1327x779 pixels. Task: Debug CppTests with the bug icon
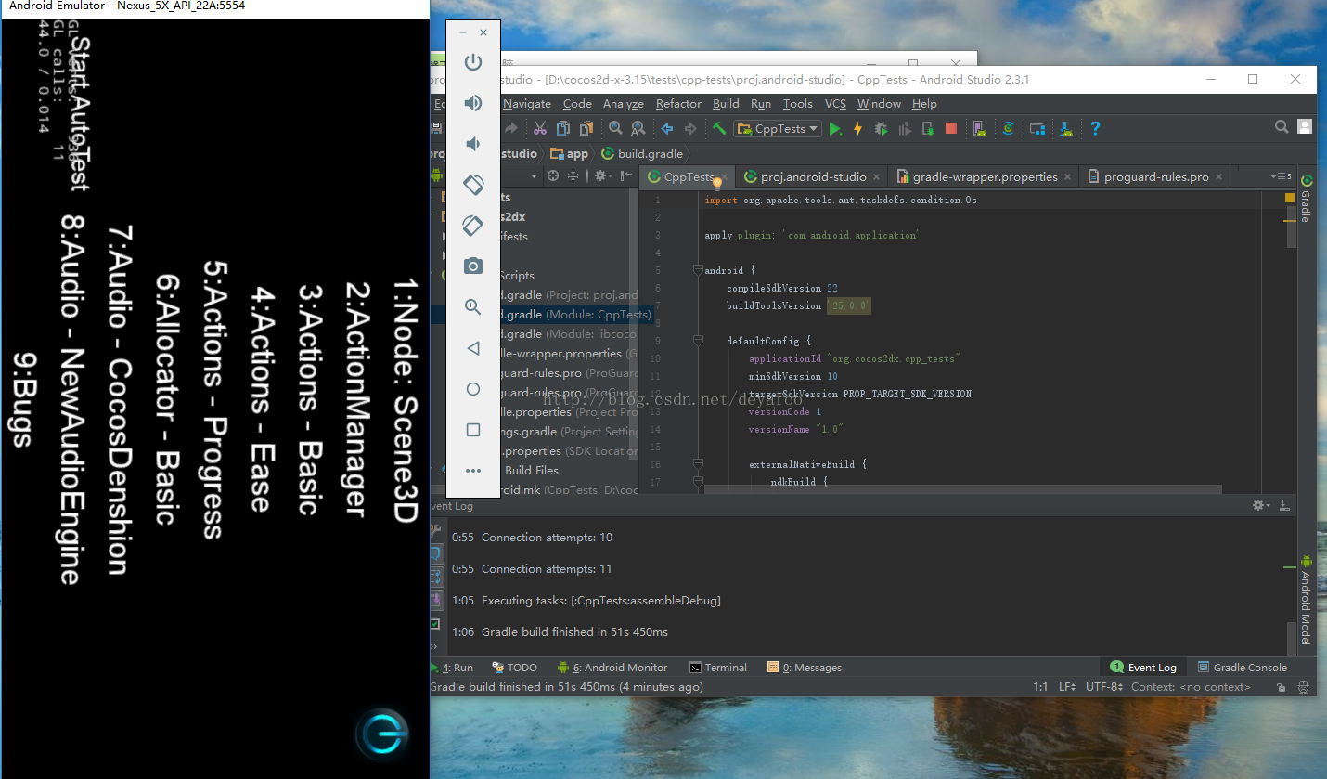(881, 129)
